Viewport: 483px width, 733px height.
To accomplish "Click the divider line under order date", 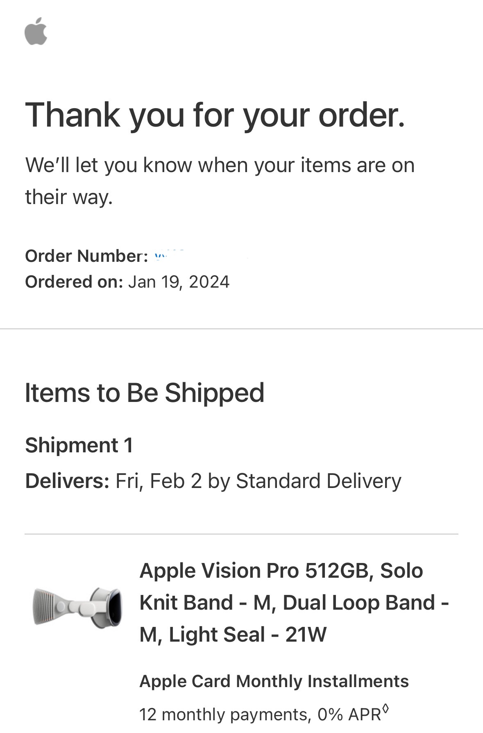I will click(241, 329).
